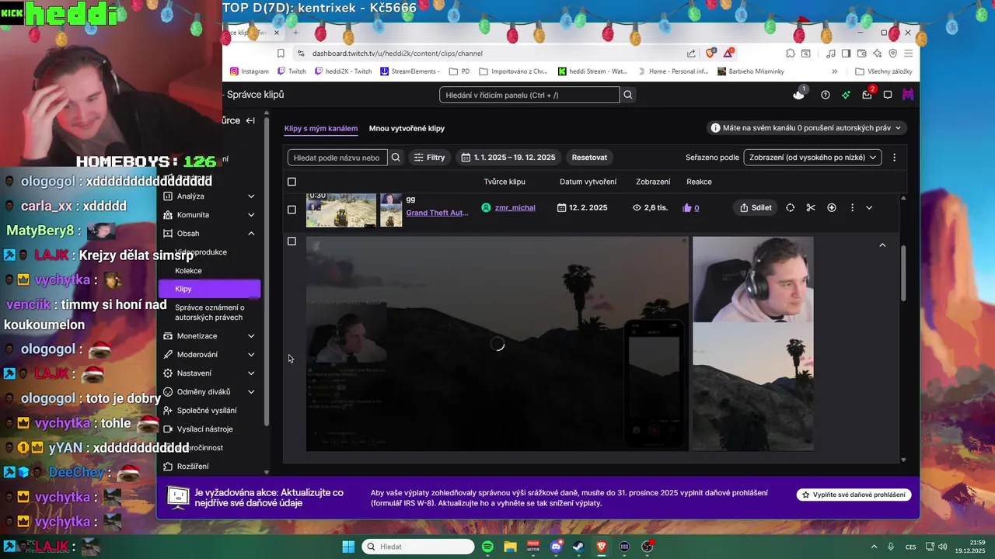Open the sort dropdown Zobrazení od vysokého po nízké
The width and height of the screenshot is (995, 559).
(812, 158)
